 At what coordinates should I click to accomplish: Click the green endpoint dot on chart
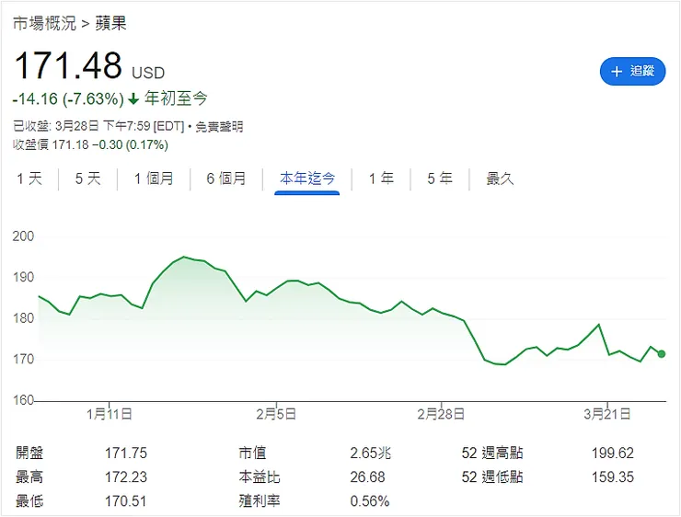661,354
